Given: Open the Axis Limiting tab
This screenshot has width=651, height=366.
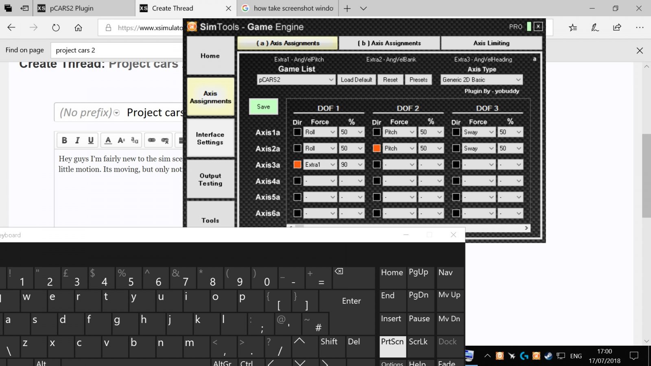Looking at the screenshot, I should 492,43.
